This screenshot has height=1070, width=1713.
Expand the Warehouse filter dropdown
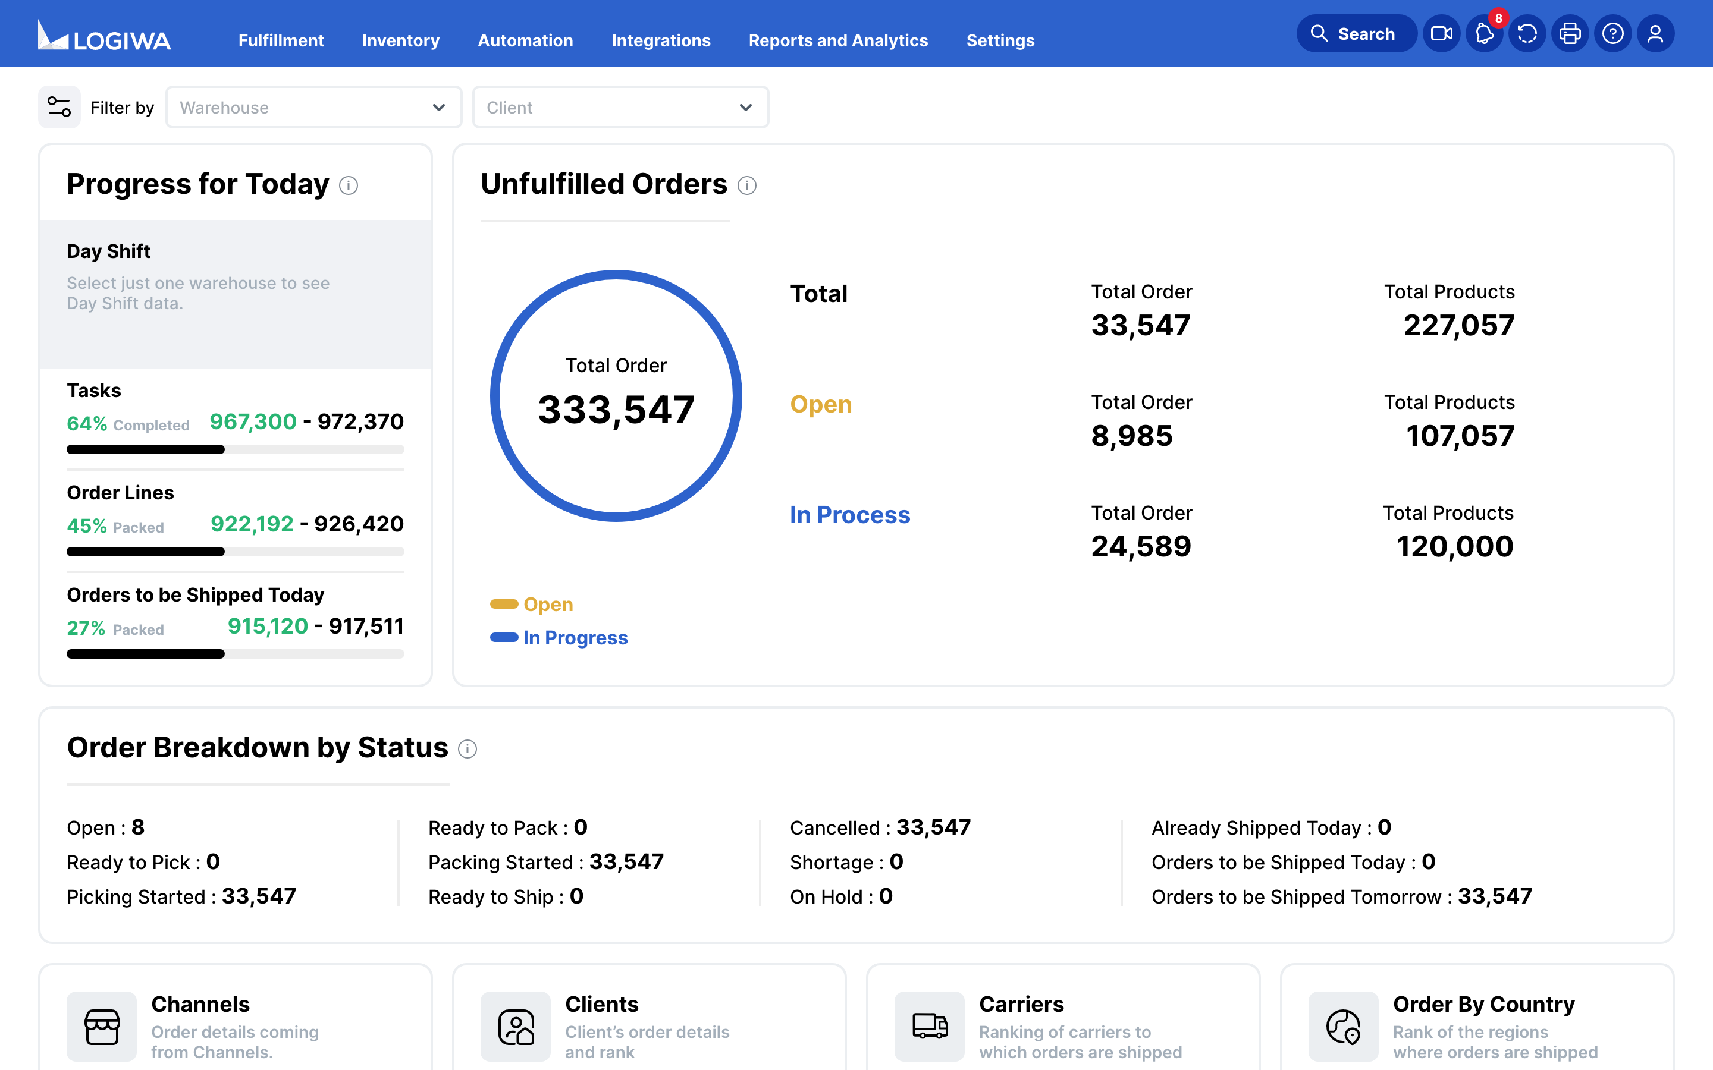click(313, 108)
